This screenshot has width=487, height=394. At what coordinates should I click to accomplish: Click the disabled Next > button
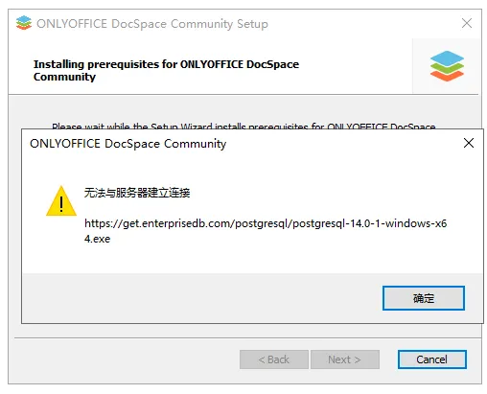coord(345,359)
